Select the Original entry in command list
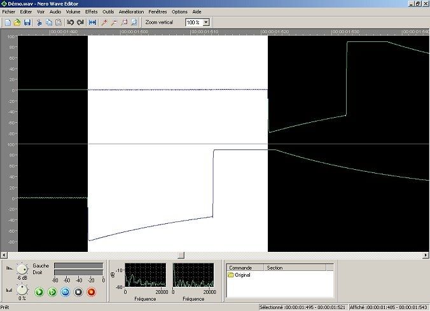The width and height of the screenshot is (430, 311). coord(239,275)
